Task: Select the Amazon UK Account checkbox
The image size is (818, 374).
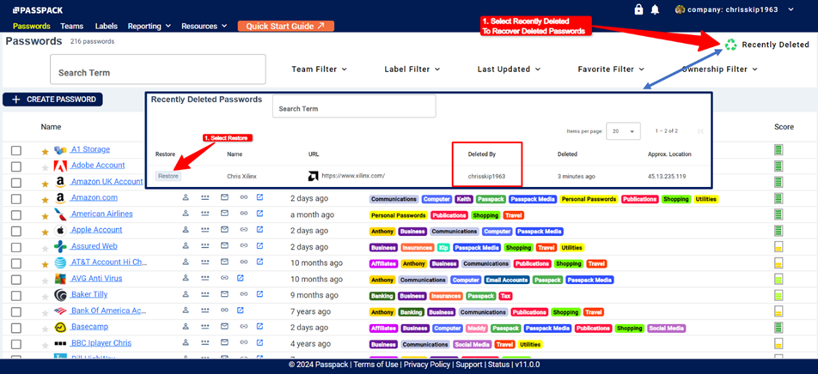Action: pos(16,183)
